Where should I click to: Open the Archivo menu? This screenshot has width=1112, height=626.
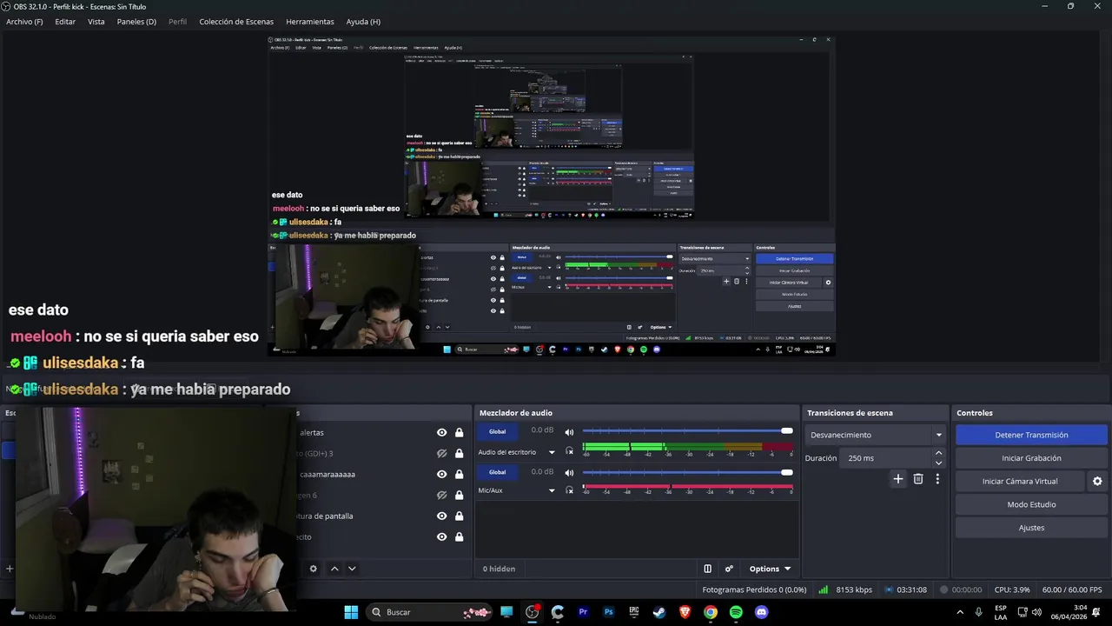[24, 22]
